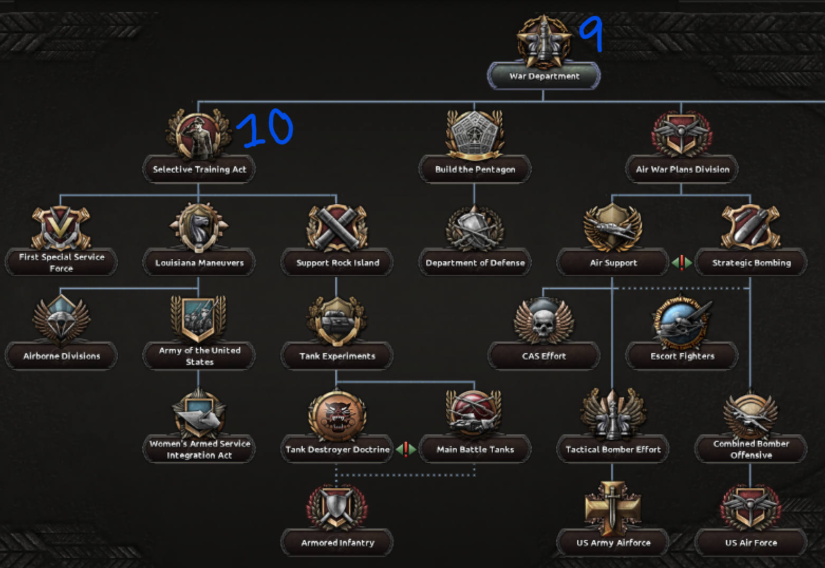Screen dimensions: 825x568
Task: Choose the Combined Bomber Offensive label
Action: [751, 449]
